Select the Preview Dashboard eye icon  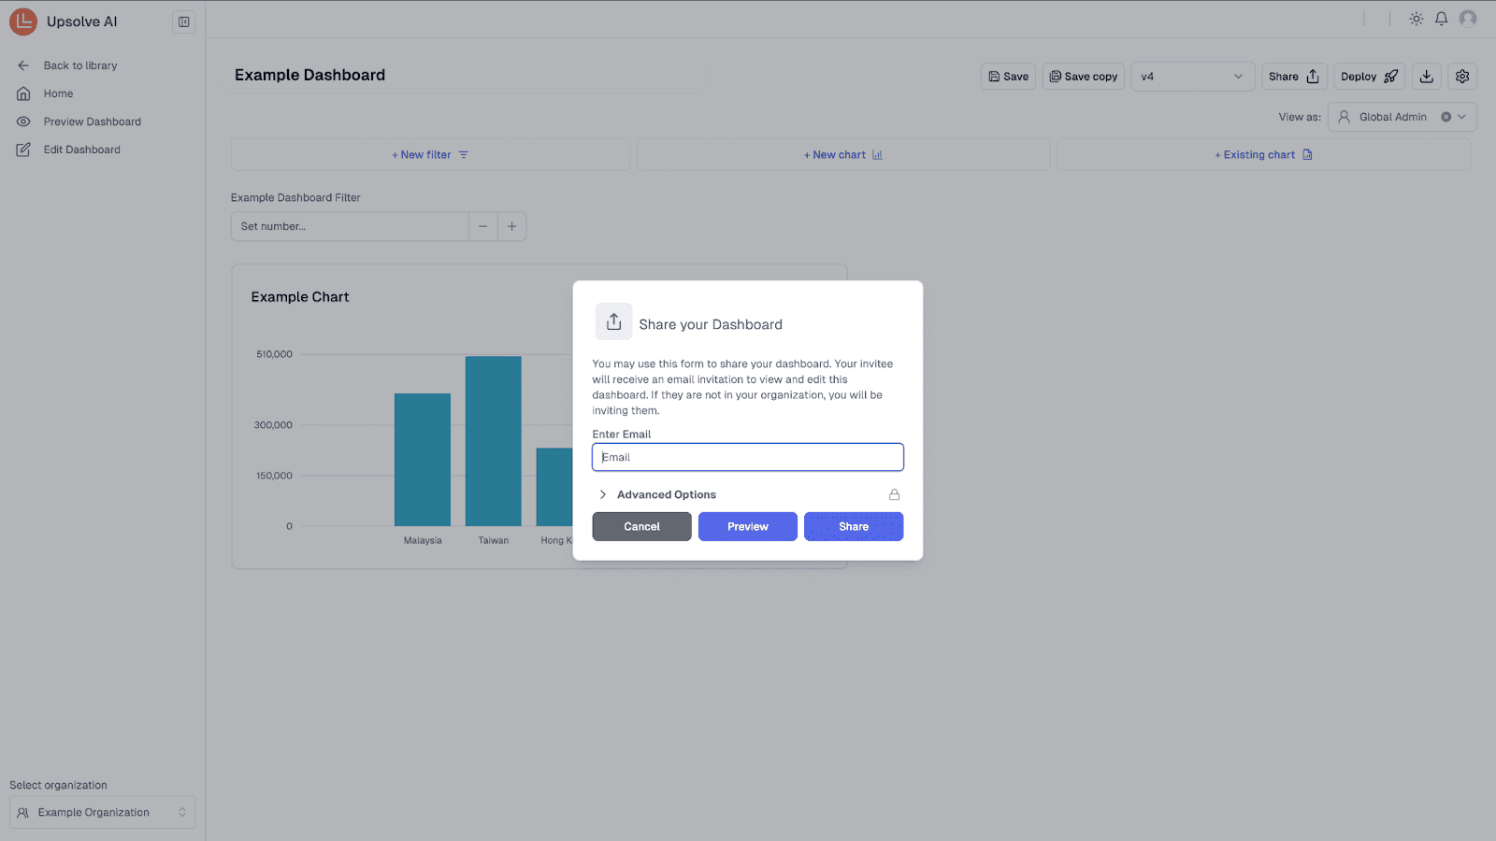[23, 121]
